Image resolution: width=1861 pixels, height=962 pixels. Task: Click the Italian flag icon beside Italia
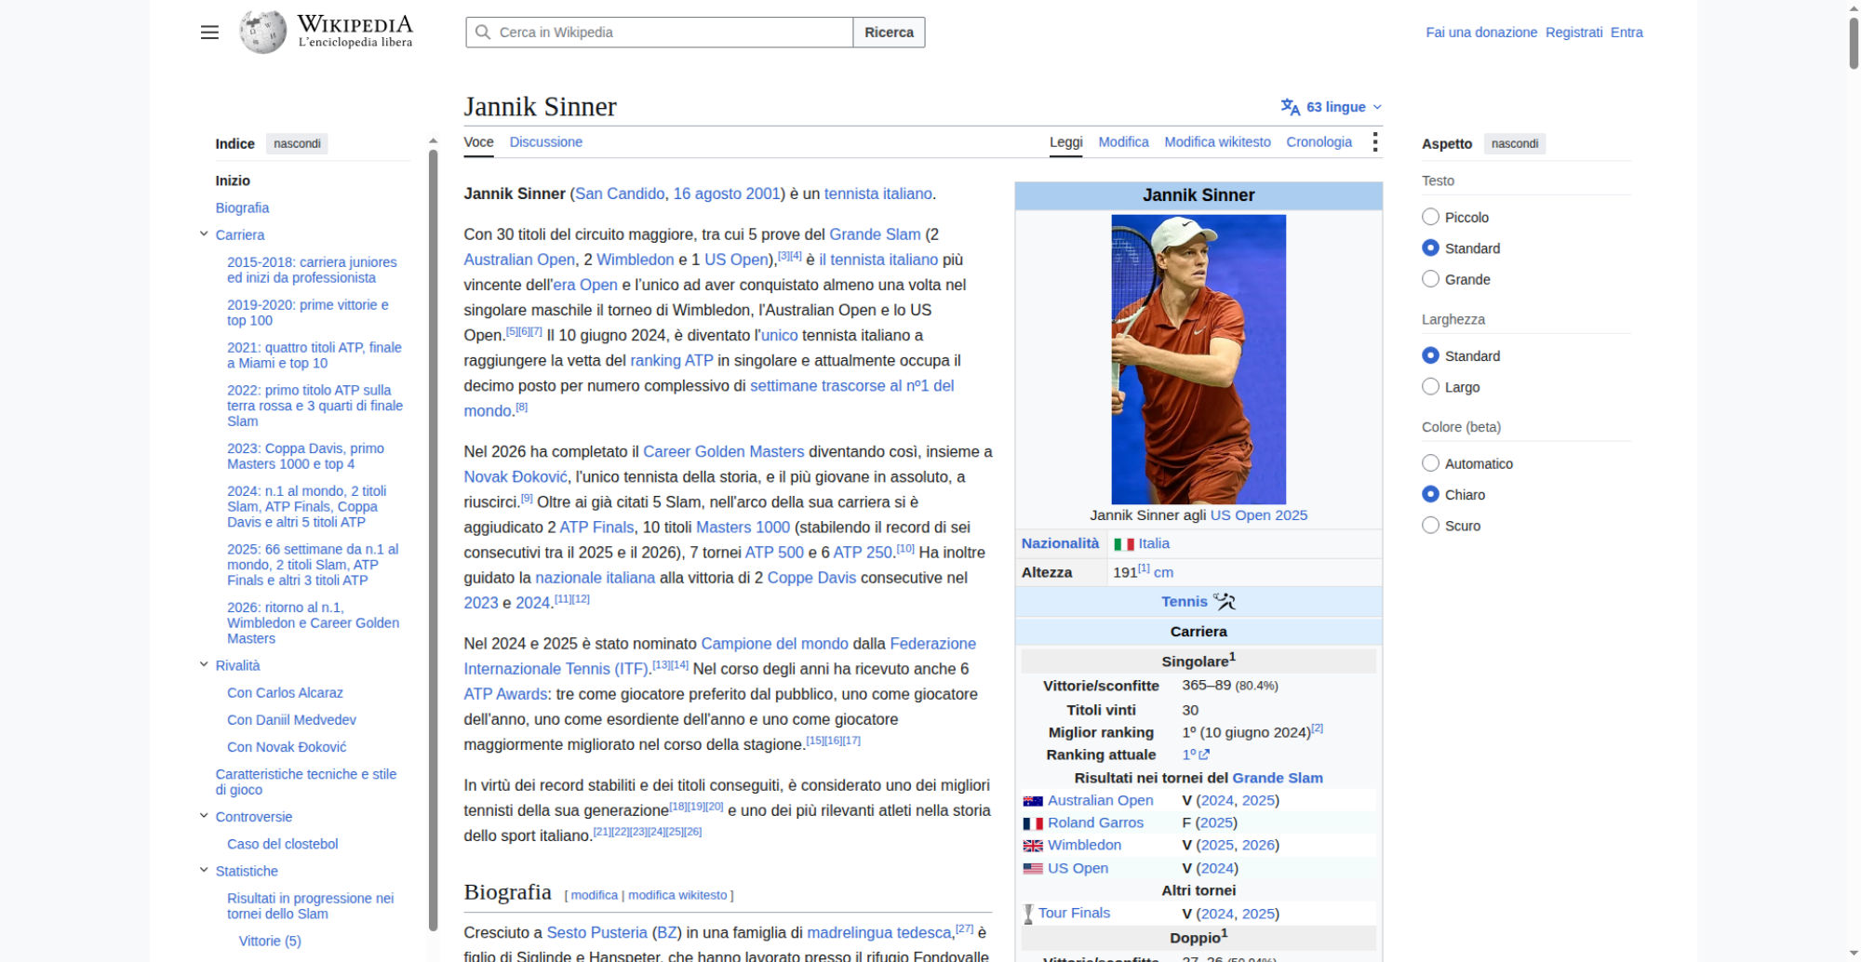(1124, 544)
